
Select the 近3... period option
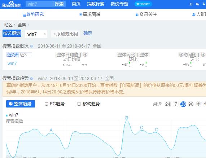(x=26, y=54)
